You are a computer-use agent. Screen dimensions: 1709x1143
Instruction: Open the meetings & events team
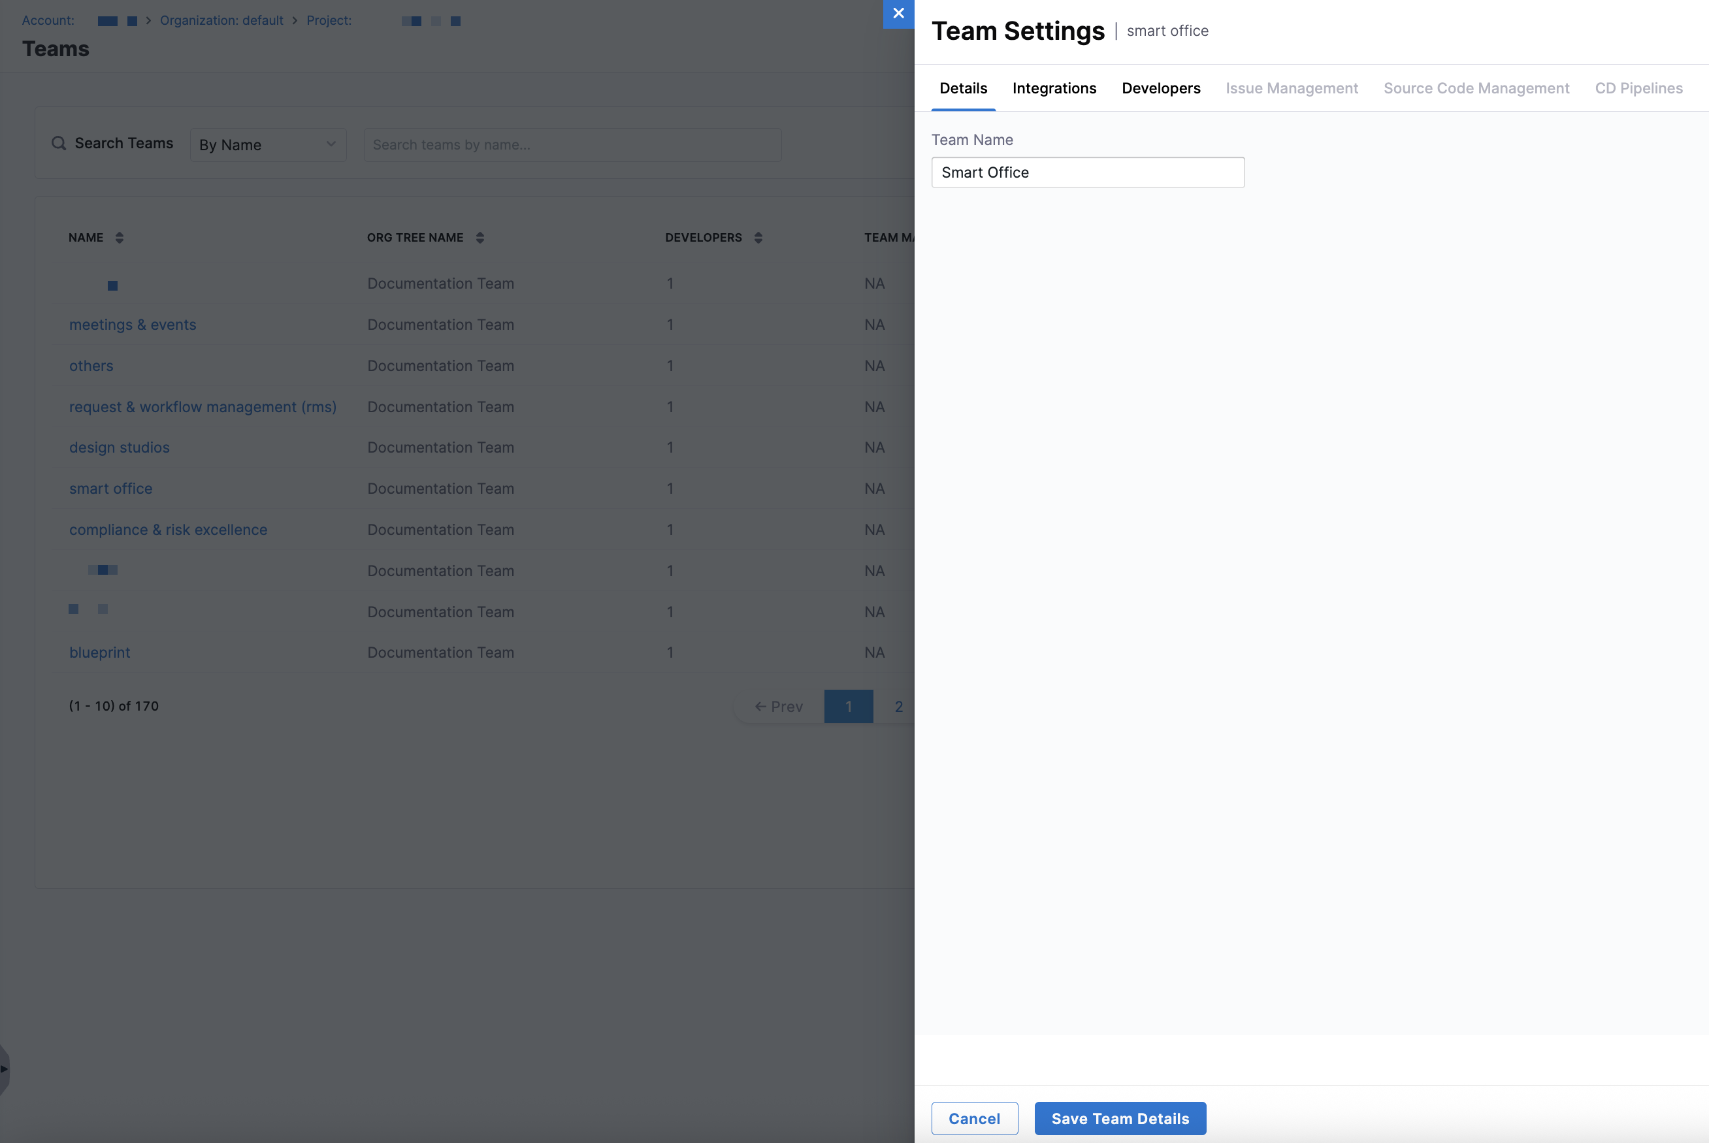pyautogui.click(x=133, y=325)
